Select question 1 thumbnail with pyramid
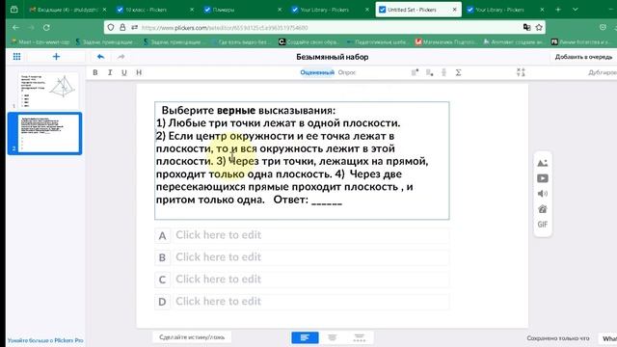The image size is (617, 347). click(x=47, y=91)
